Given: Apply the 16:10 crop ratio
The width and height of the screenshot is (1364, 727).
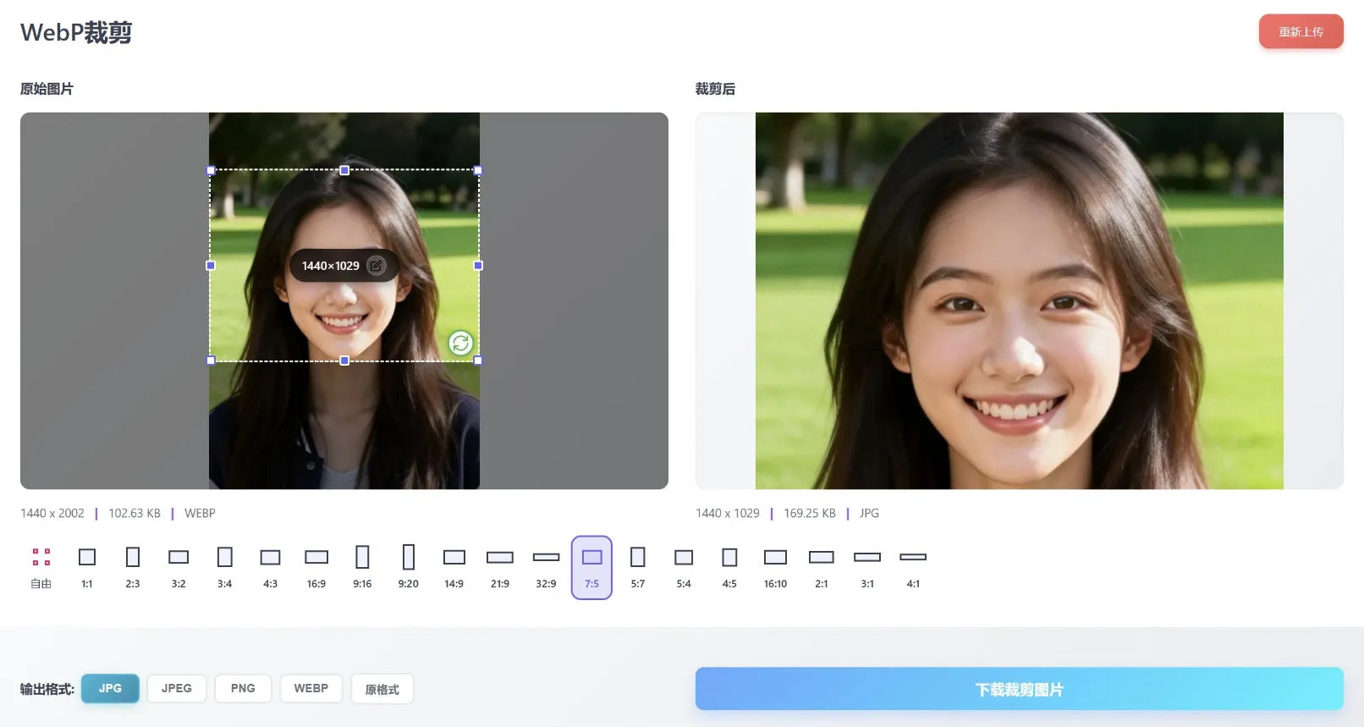Looking at the screenshot, I should coord(775,567).
